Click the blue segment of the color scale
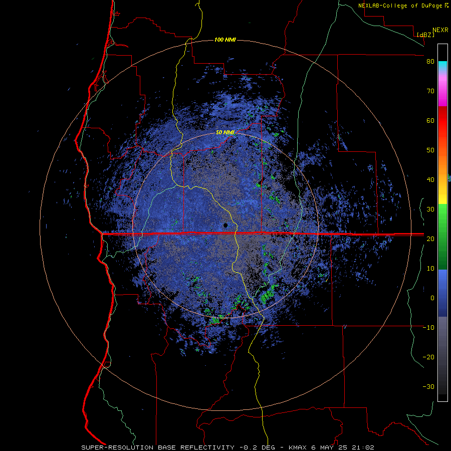Image resolution: width=451 pixels, height=451 pixels. coord(442,293)
